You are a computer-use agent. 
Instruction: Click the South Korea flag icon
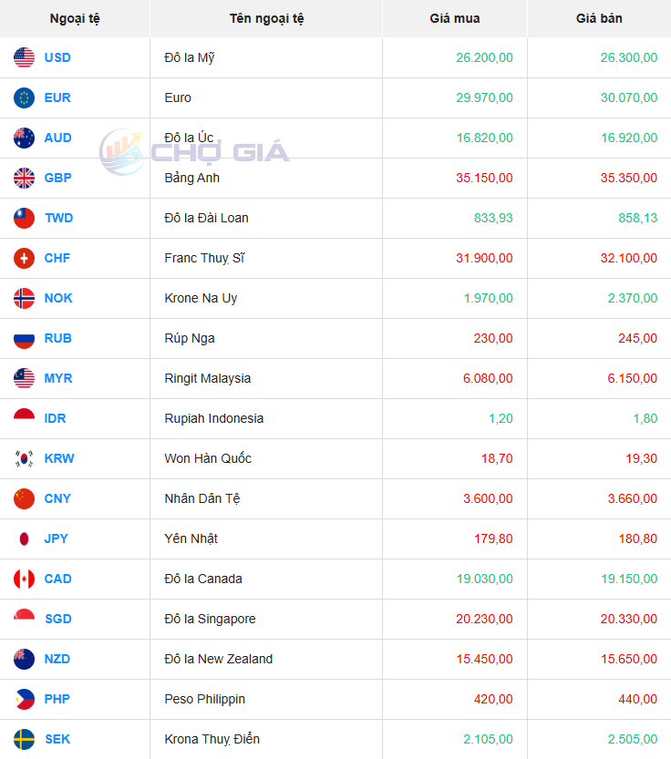tap(24, 458)
